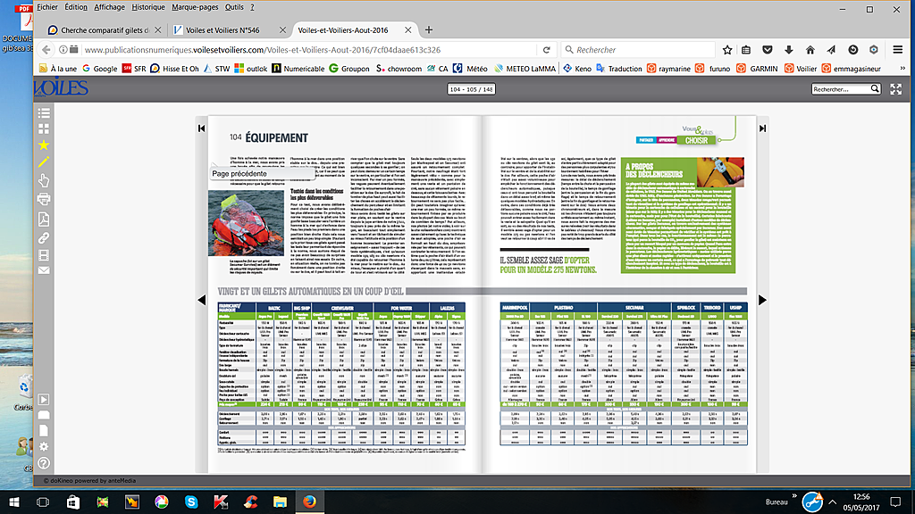Switch to double-page book view icon
This screenshot has height=514, width=915.
pos(44,415)
